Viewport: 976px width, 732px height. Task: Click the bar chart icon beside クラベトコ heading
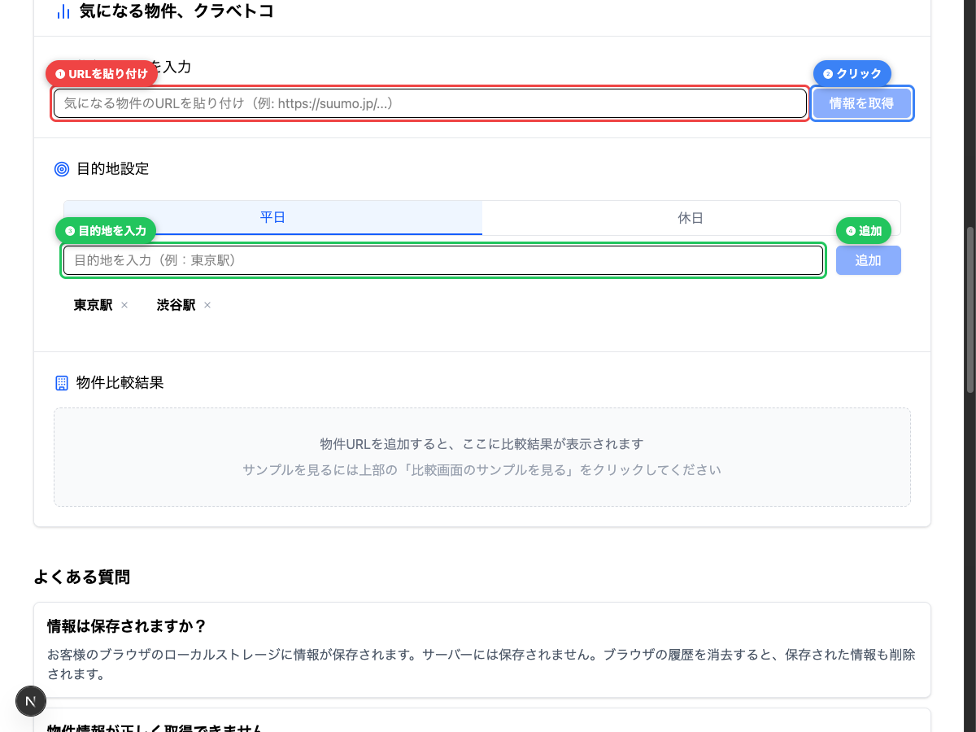click(63, 11)
